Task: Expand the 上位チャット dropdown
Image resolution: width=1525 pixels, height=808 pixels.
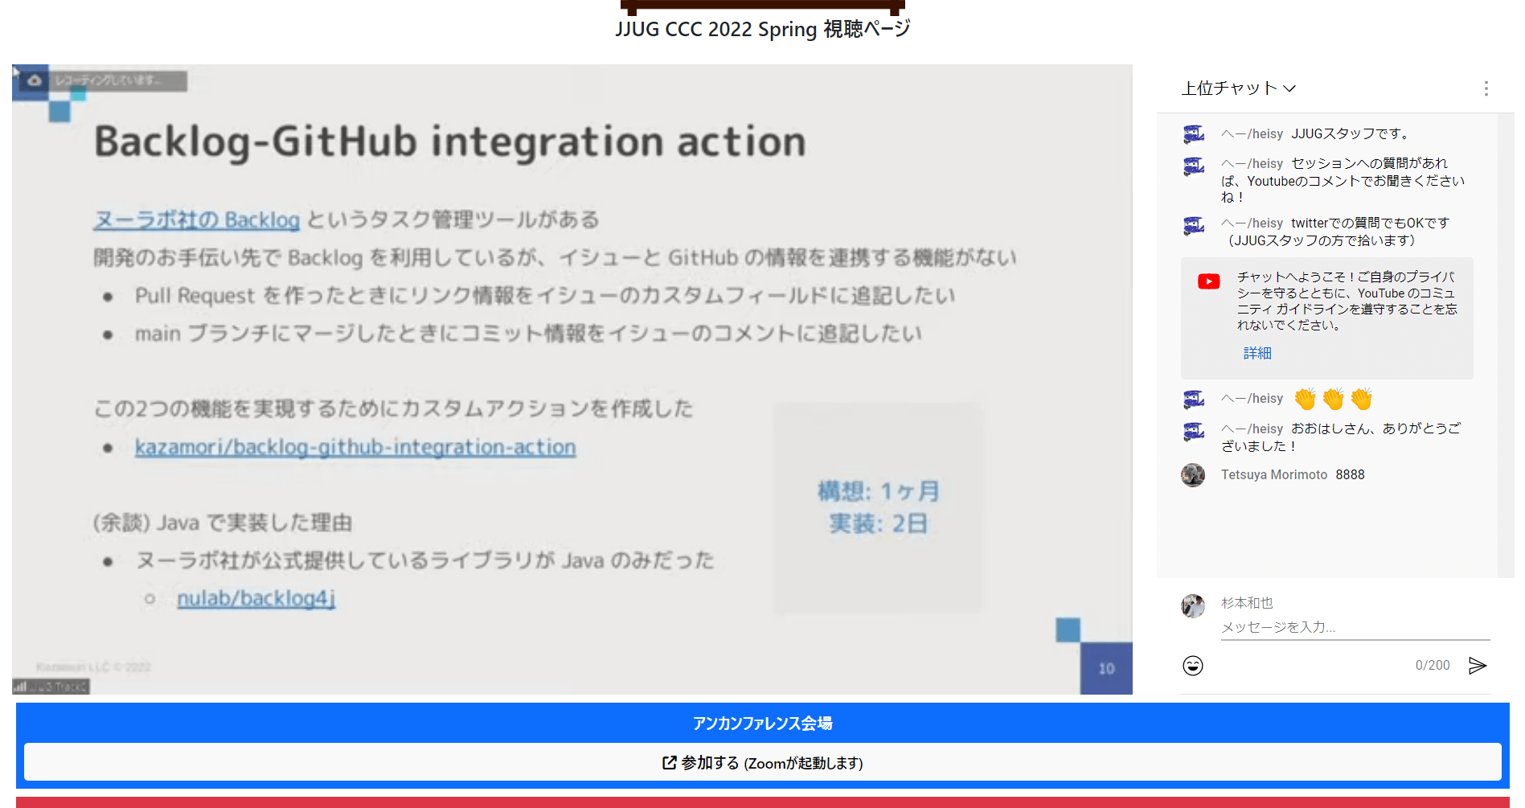Action: 1238,88
